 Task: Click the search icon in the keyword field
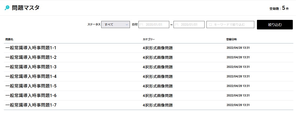tap(210, 25)
